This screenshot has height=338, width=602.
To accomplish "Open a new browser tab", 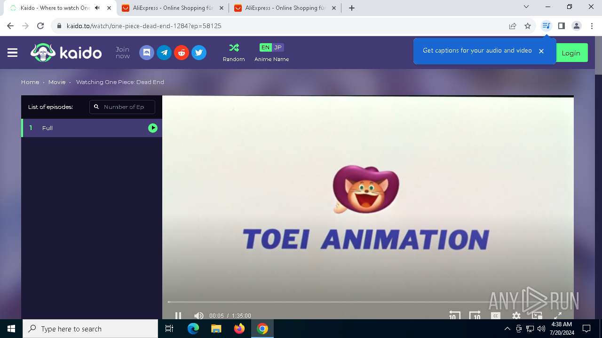I will coord(352,8).
